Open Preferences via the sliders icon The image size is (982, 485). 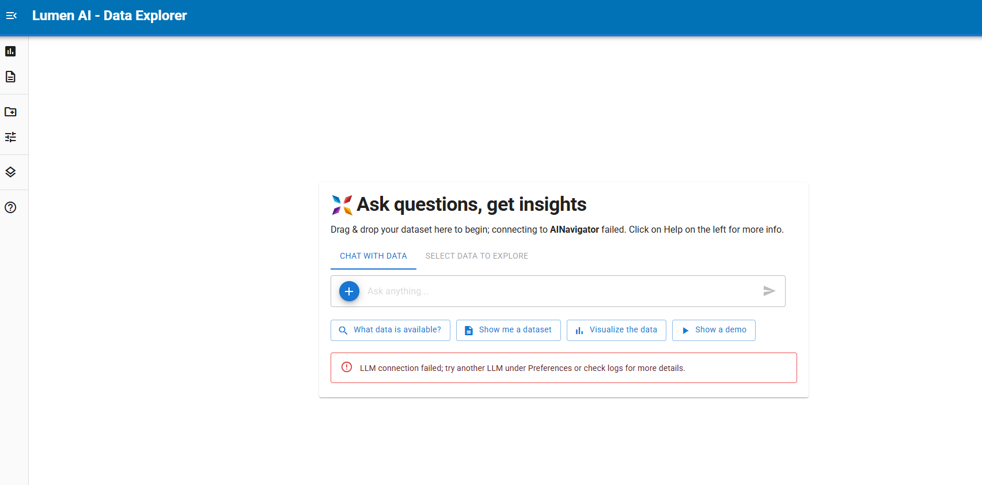click(10, 137)
